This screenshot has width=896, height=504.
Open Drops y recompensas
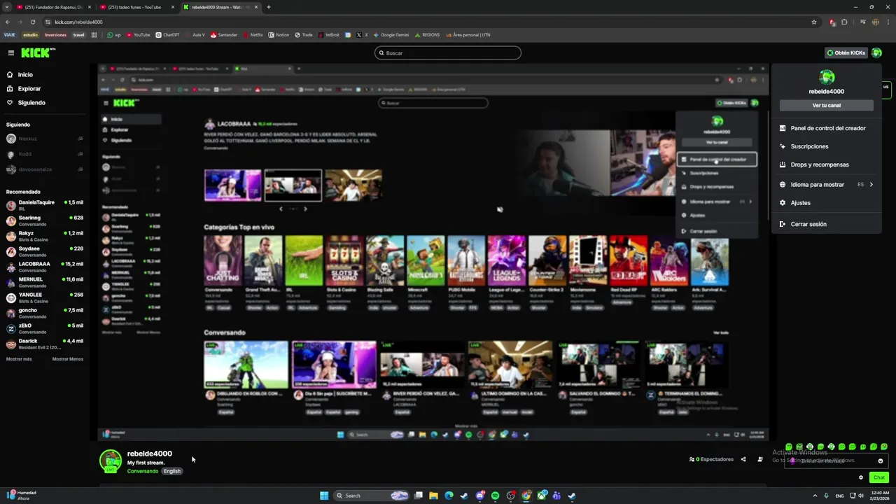(827, 164)
